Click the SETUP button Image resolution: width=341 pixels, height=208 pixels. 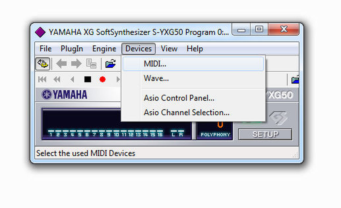click(x=265, y=134)
